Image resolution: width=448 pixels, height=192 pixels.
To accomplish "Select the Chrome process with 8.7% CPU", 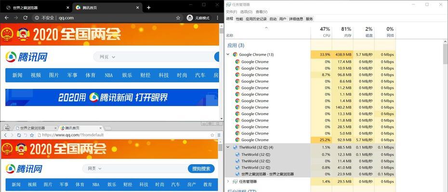I will point(310,75).
